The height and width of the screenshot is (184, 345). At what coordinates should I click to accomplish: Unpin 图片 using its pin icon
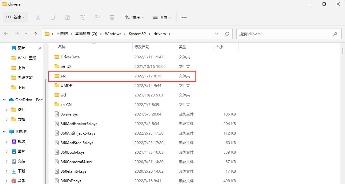tap(40, 48)
